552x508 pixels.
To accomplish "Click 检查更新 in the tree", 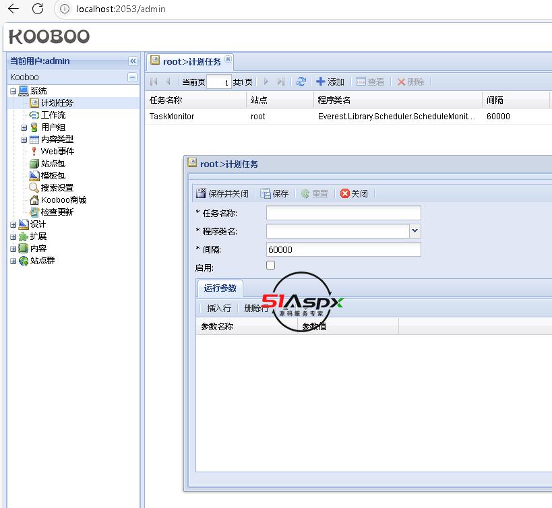I will (x=57, y=212).
